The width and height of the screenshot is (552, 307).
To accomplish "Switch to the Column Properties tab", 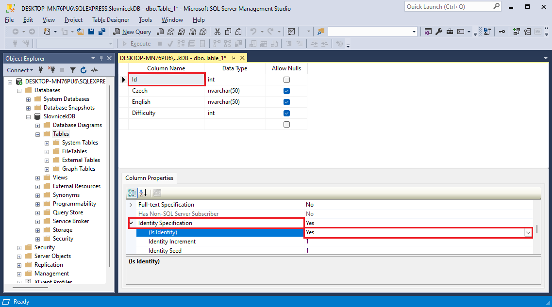I will [x=149, y=178].
